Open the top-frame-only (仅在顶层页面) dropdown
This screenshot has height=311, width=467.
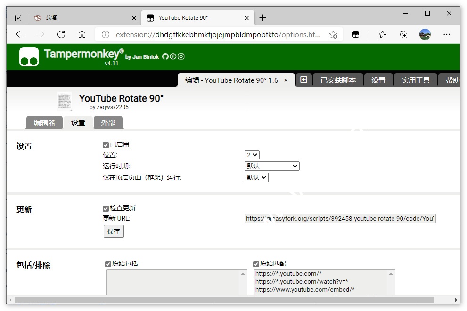256,177
